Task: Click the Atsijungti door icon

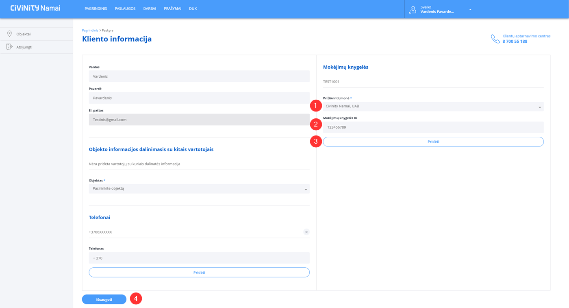Action: pyautogui.click(x=9, y=47)
